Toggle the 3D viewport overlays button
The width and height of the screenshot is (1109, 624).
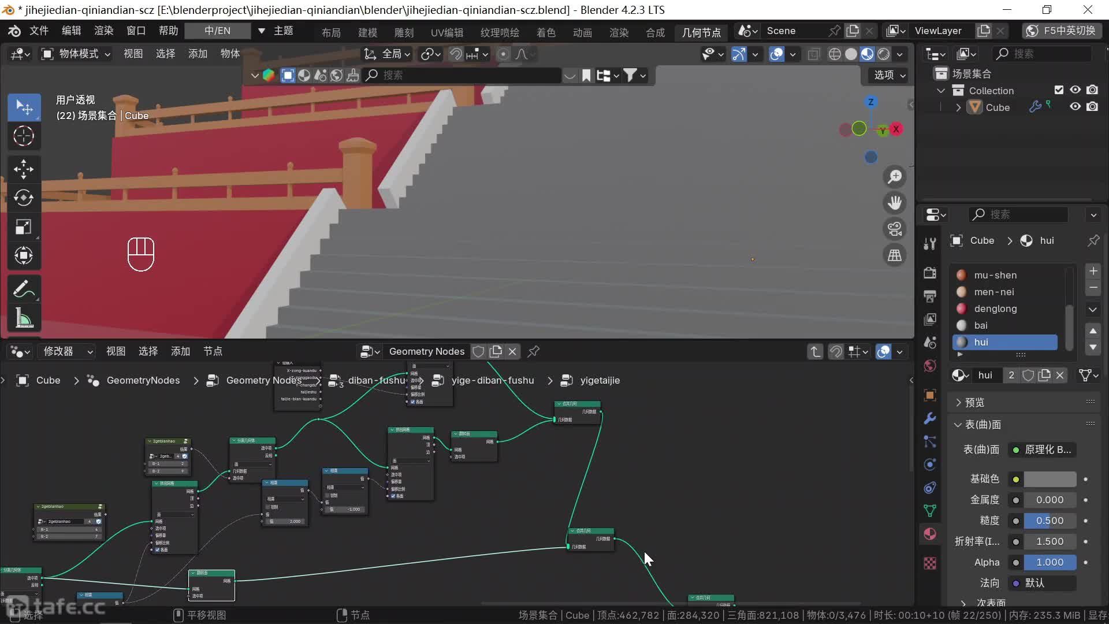click(777, 54)
